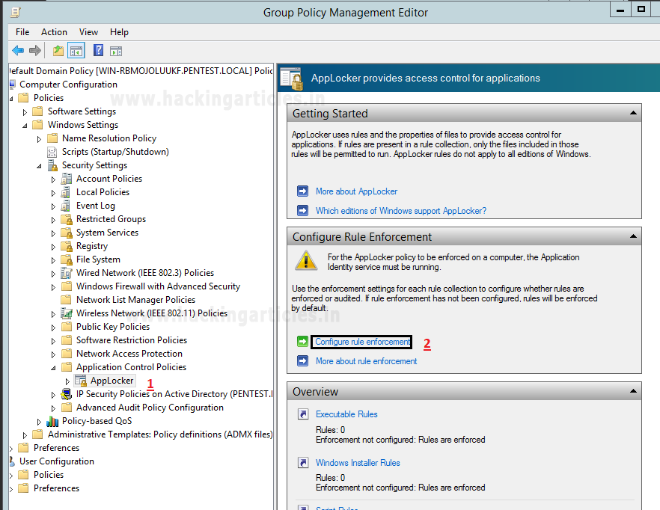Click the Restricted Groups folder icon
Screen dimensions: 660x510
(x=66, y=219)
